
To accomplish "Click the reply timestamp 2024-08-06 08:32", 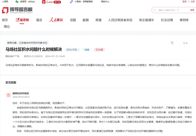I will [21, 97].
